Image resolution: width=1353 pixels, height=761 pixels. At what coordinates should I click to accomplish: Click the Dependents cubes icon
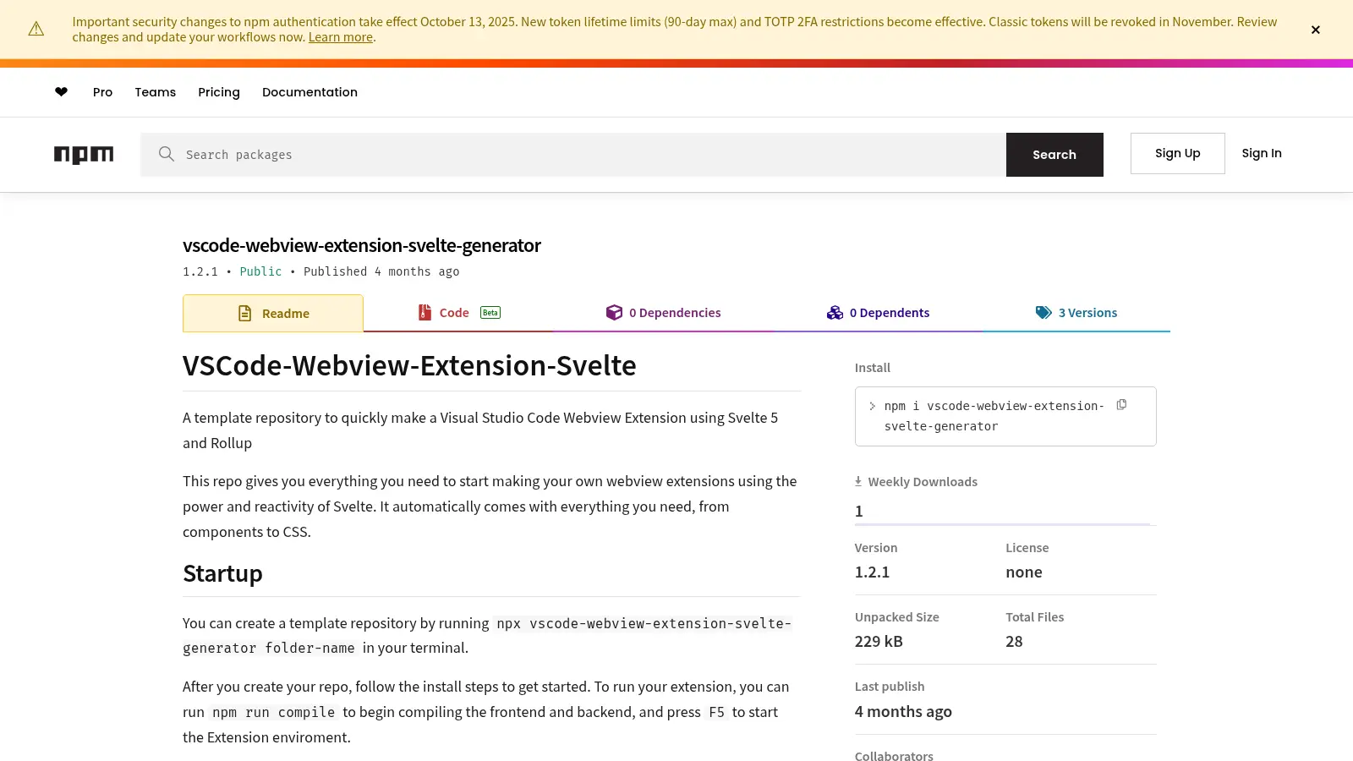835,313
